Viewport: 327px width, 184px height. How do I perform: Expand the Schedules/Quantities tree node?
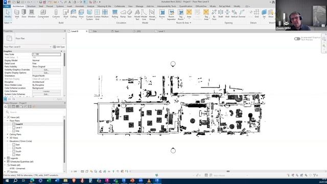pyautogui.click(x=5, y=162)
